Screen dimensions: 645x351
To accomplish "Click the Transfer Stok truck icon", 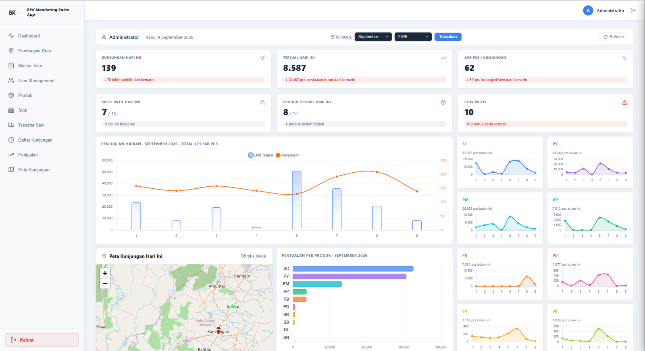I will tap(11, 125).
